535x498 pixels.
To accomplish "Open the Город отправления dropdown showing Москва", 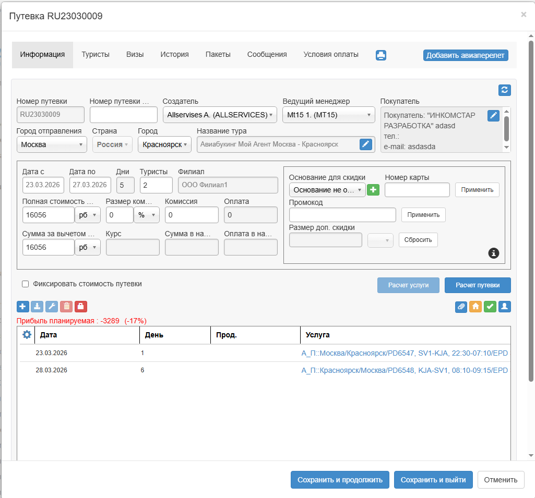I will [x=52, y=144].
